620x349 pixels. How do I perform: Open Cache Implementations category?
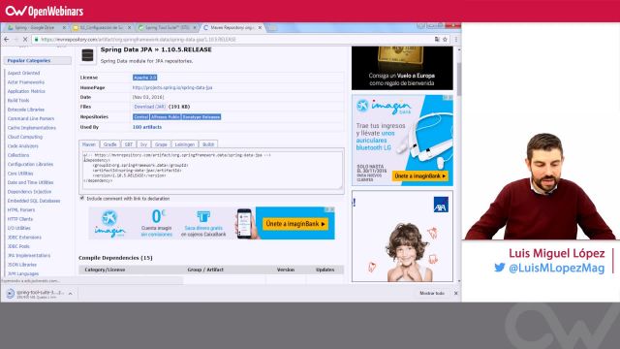32,128
